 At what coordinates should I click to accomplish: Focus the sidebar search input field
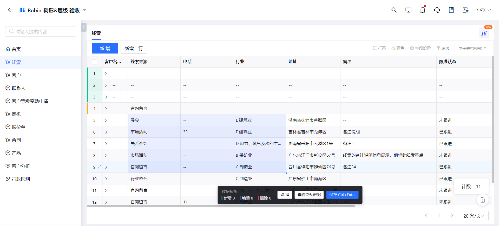click(41, 31)
